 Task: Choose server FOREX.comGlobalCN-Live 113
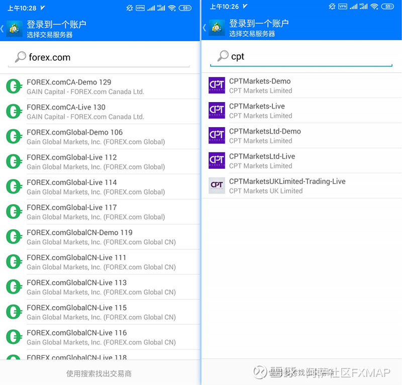[x=100, y=287]
